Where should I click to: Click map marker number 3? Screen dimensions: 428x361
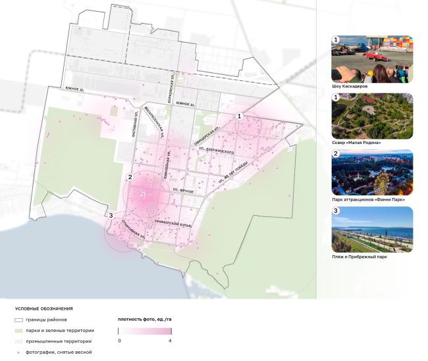coord(111,216)
